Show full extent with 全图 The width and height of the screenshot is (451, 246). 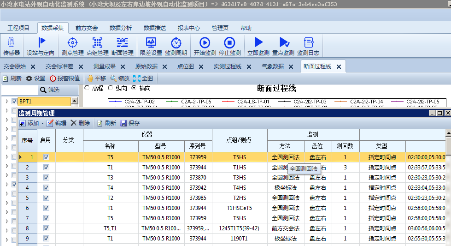[x=143, y=78]
